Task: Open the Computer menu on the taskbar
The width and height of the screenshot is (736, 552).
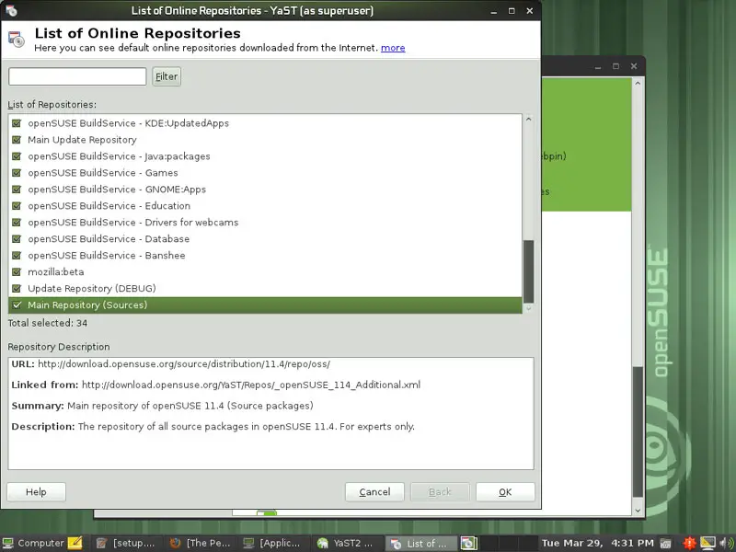Action: click(34, 543)
